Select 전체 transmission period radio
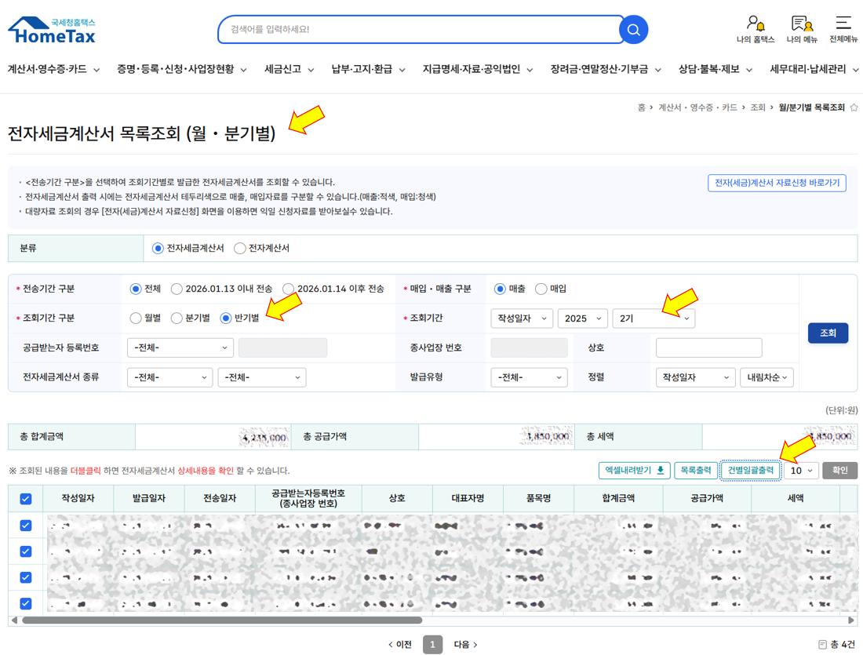This screenshot has width=863, height=655. point(136,289)
